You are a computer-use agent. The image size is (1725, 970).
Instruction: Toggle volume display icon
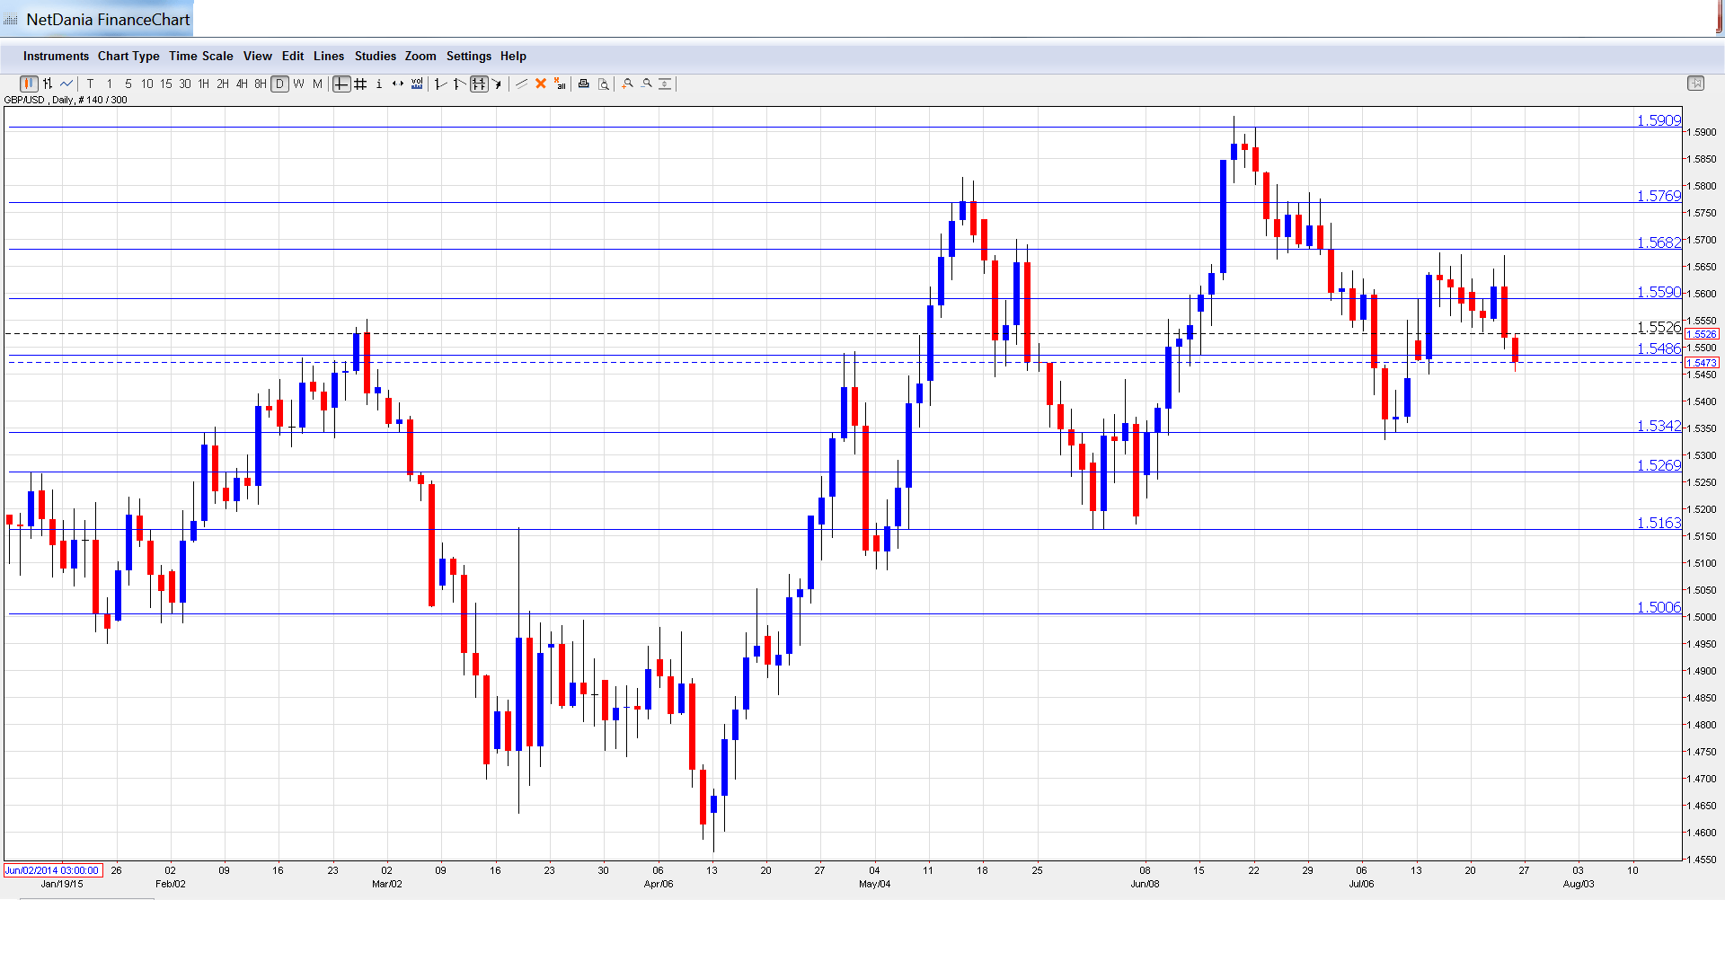tap(417, 84)
